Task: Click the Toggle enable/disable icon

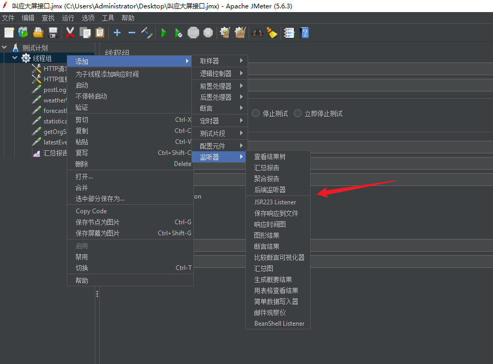Action: (147, 33)
